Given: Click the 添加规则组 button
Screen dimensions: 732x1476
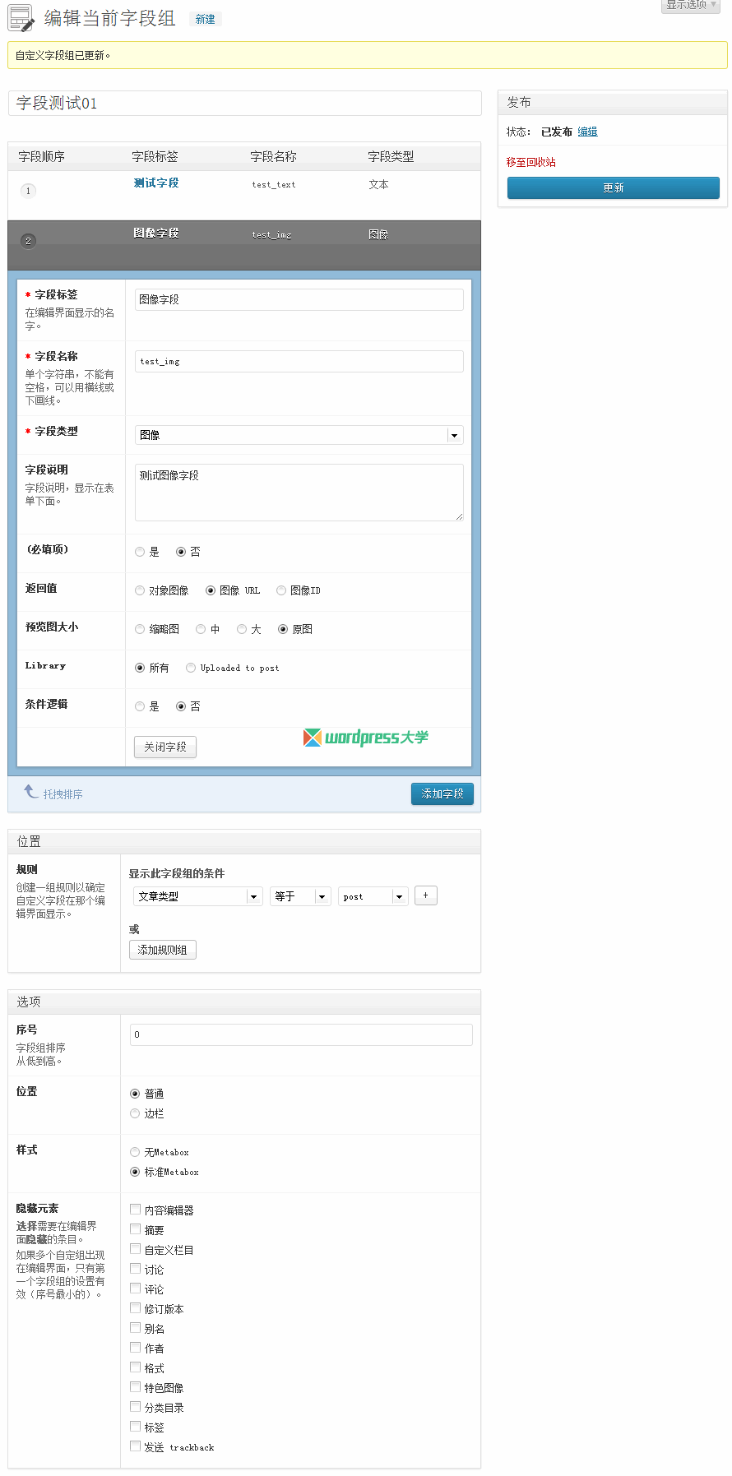Looking at the screenshot, I should coord(163,950).
